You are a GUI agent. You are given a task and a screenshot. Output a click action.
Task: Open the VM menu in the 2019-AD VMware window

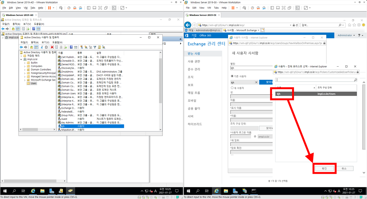coord(25,8)
